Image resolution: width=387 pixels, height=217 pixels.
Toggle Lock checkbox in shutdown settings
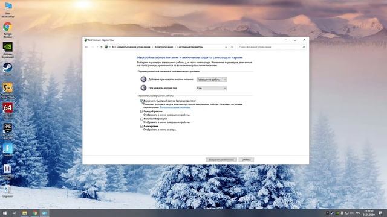142,126
